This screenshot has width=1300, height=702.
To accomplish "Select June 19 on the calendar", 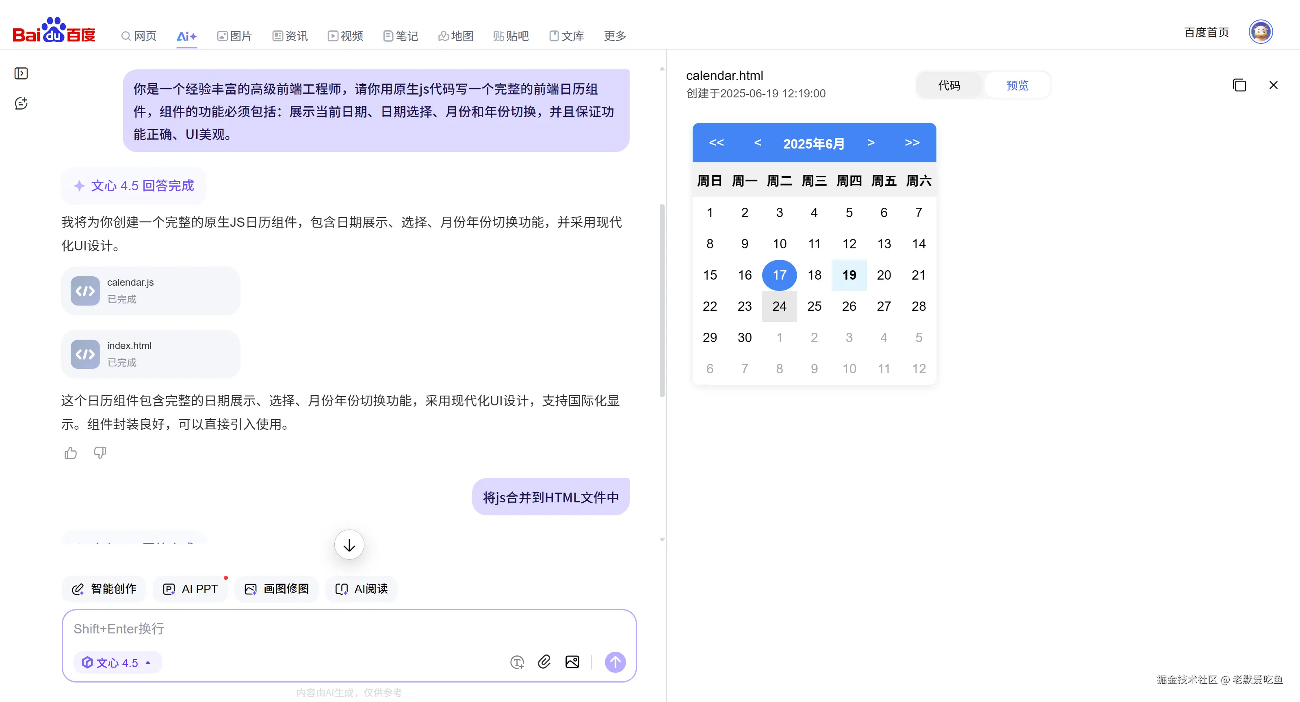I will (849, 275).
